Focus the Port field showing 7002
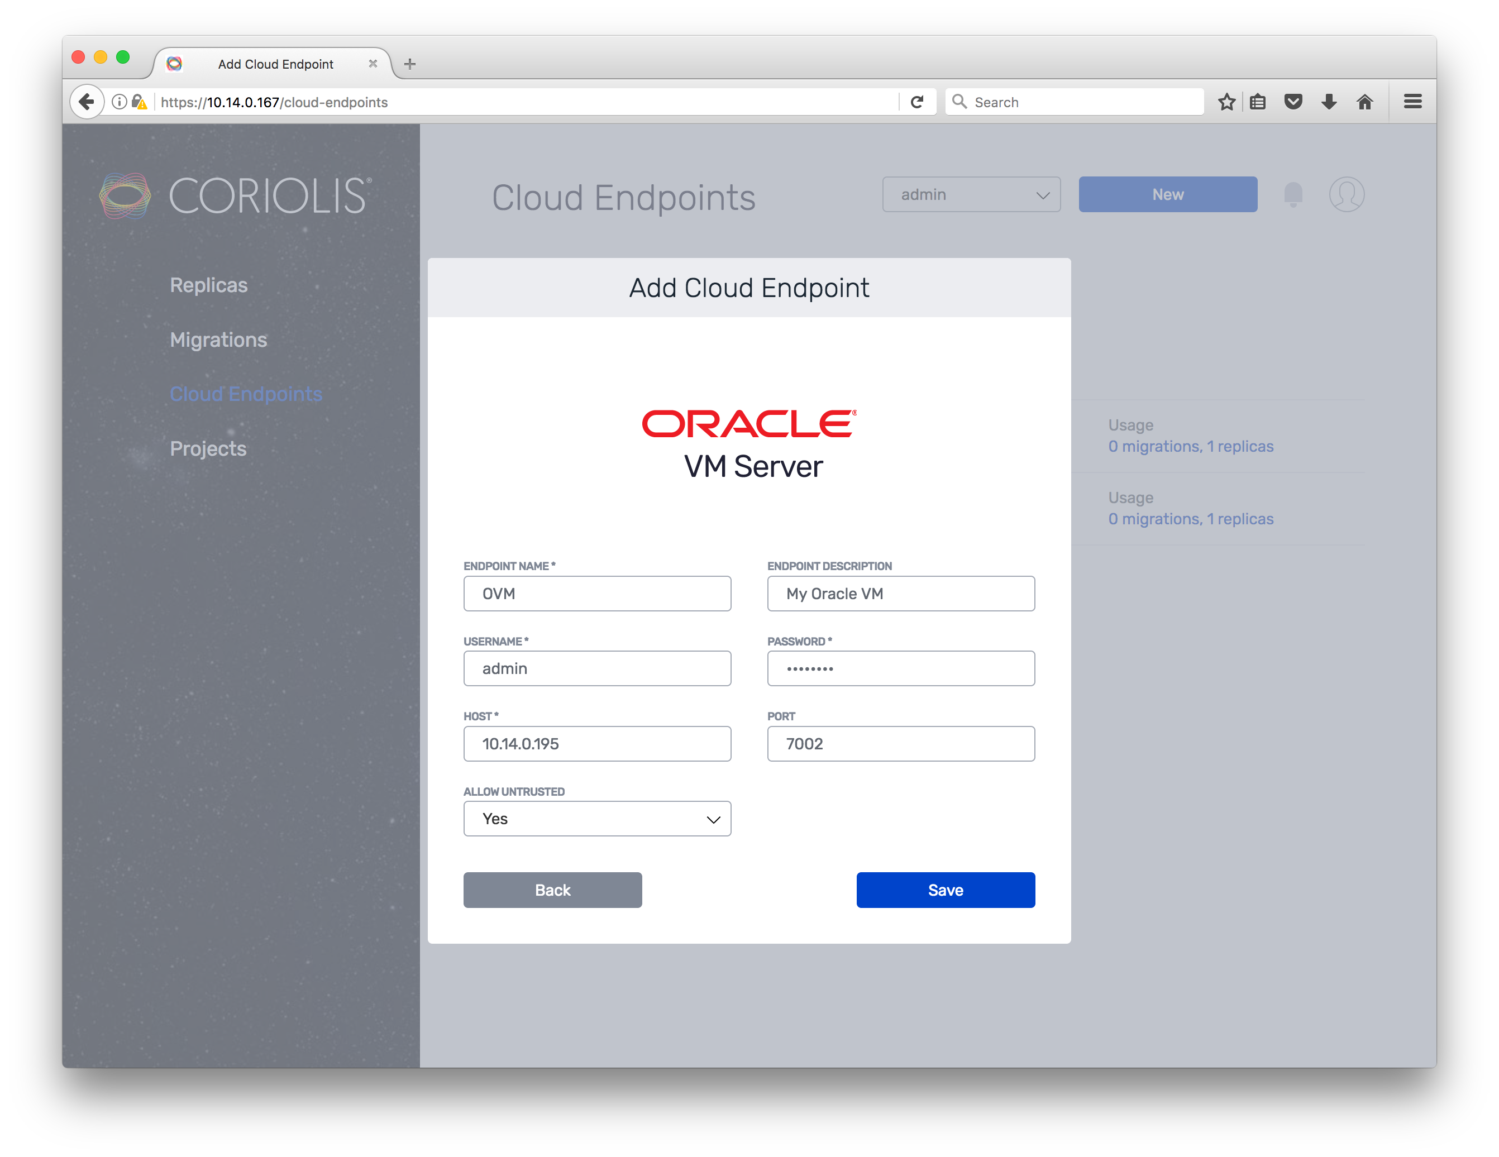1499x1157 pixels. [x=900, y=744]
